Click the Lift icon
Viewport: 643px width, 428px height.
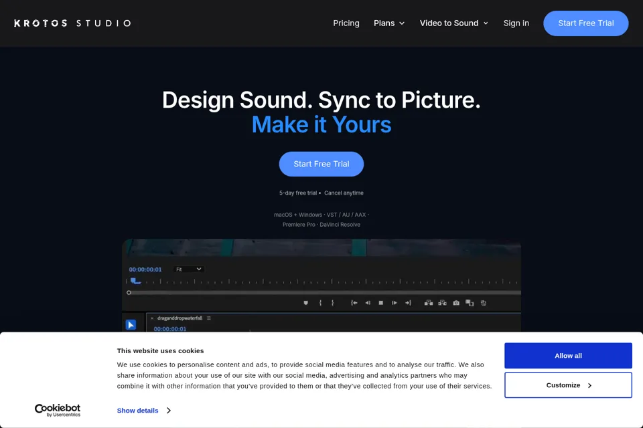coord(429,303)
